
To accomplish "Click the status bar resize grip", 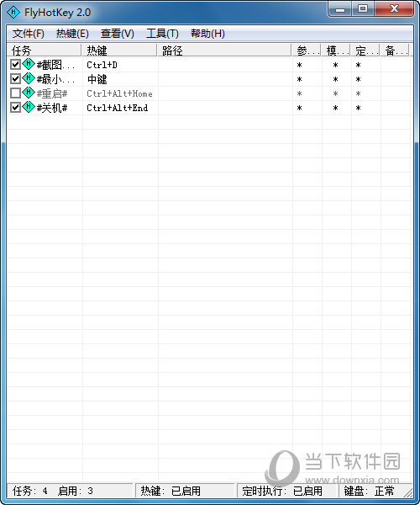I will pyautogui.click(x=408, y=492).
